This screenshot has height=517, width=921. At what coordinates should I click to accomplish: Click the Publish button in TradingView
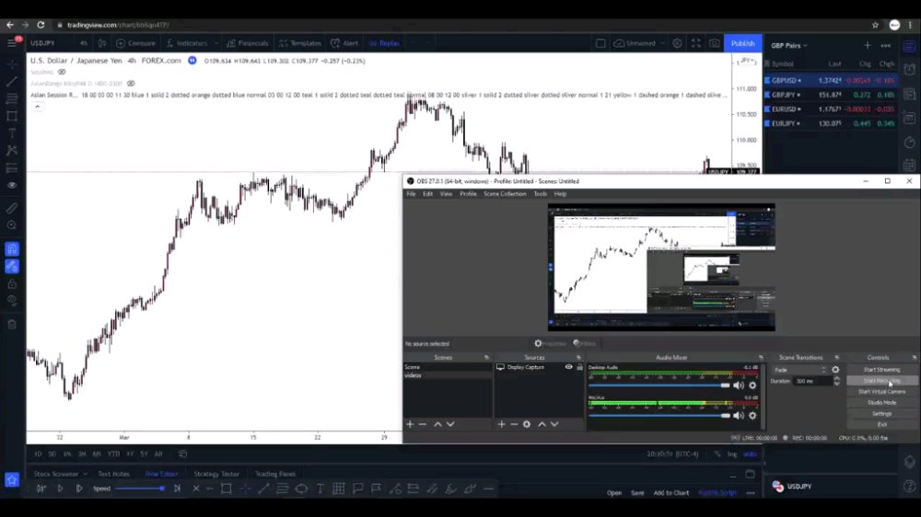click(x=742, y=43)
